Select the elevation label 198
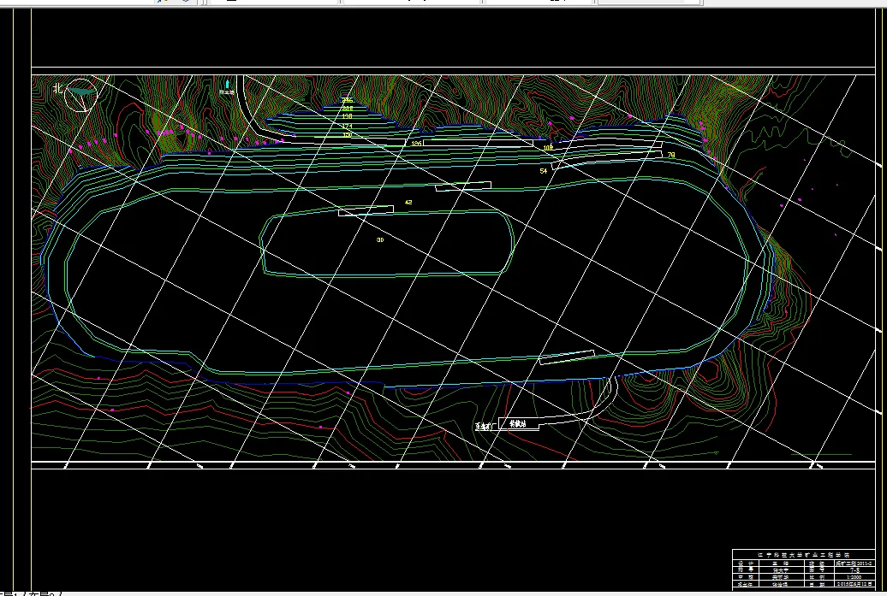Image resolution: width=887 pixels, height=596 pixels. [347, 116]
